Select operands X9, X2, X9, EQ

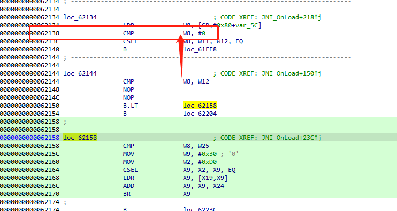coord(209,170)
